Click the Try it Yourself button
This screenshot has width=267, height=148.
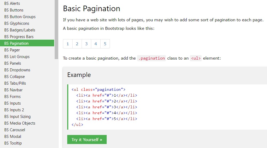click(87, 139)
